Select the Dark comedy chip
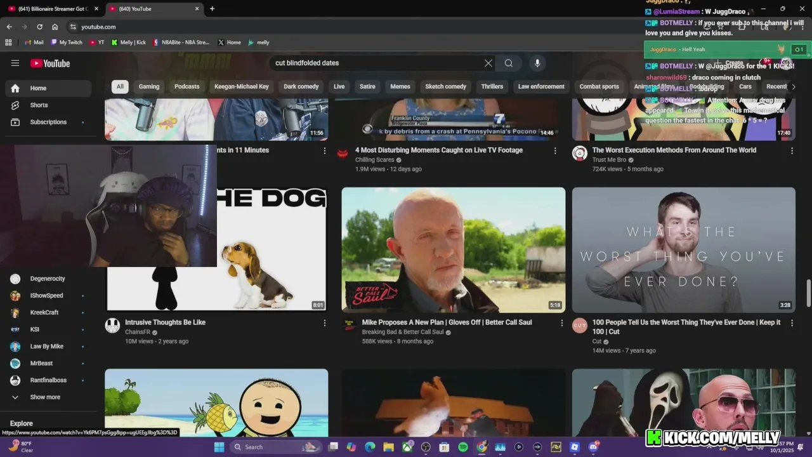 [x=301, y=86]
